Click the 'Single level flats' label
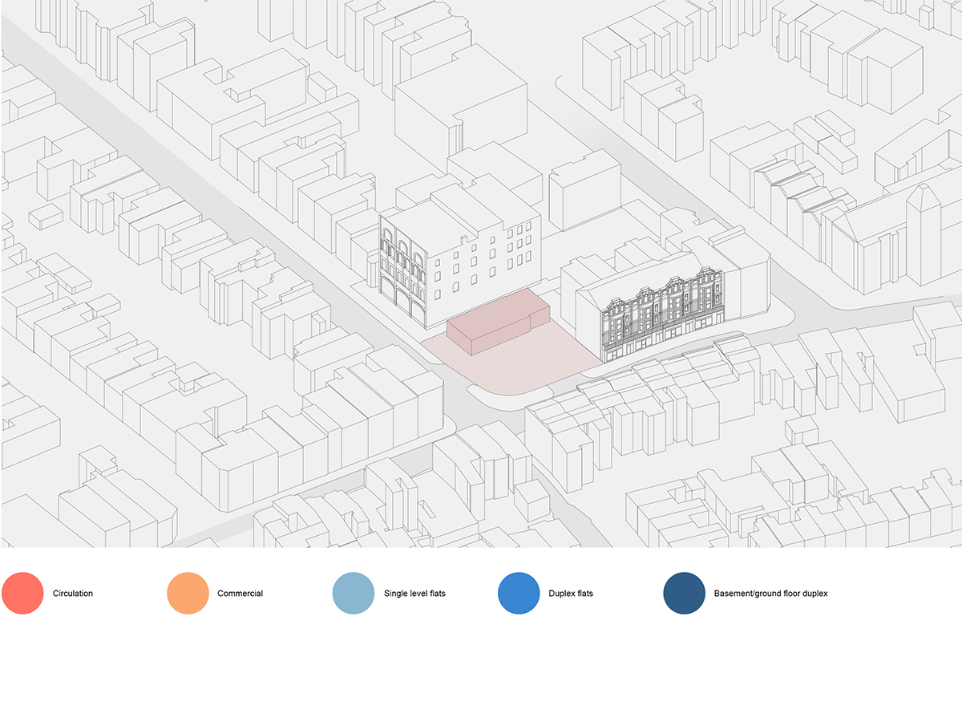The image size is (962, 722). (415, 594)
